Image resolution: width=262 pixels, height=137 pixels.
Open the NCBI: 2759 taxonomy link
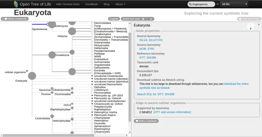tap(147, 49)
